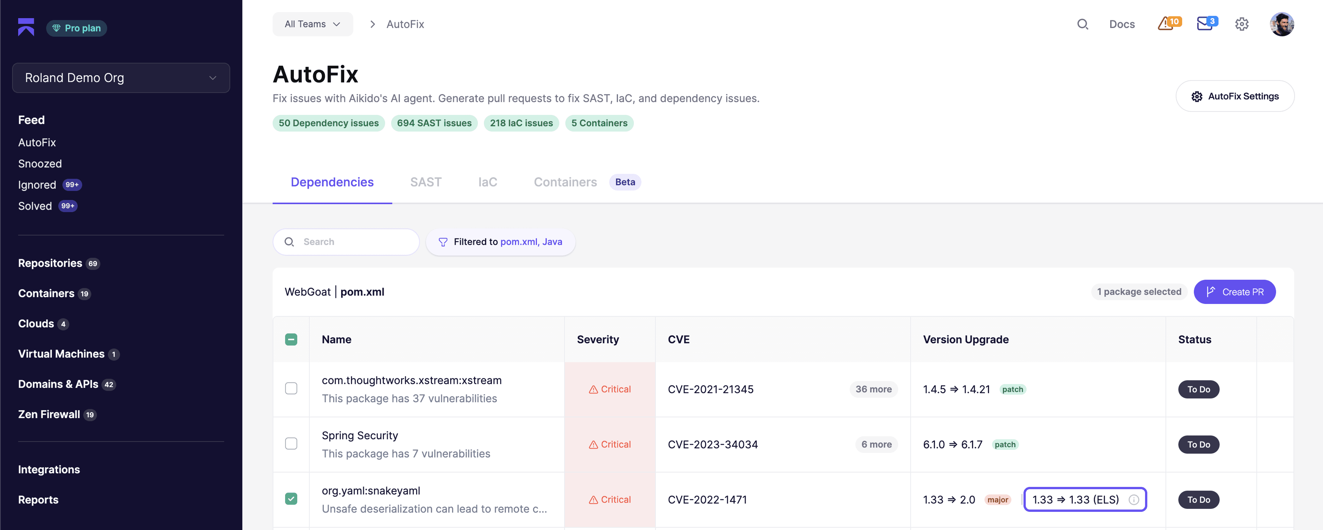The height and width of the screenshot is (530, 1323).
Task: Open the warning alerts icon with 10 badge
Action: (x=1169, y=23)
